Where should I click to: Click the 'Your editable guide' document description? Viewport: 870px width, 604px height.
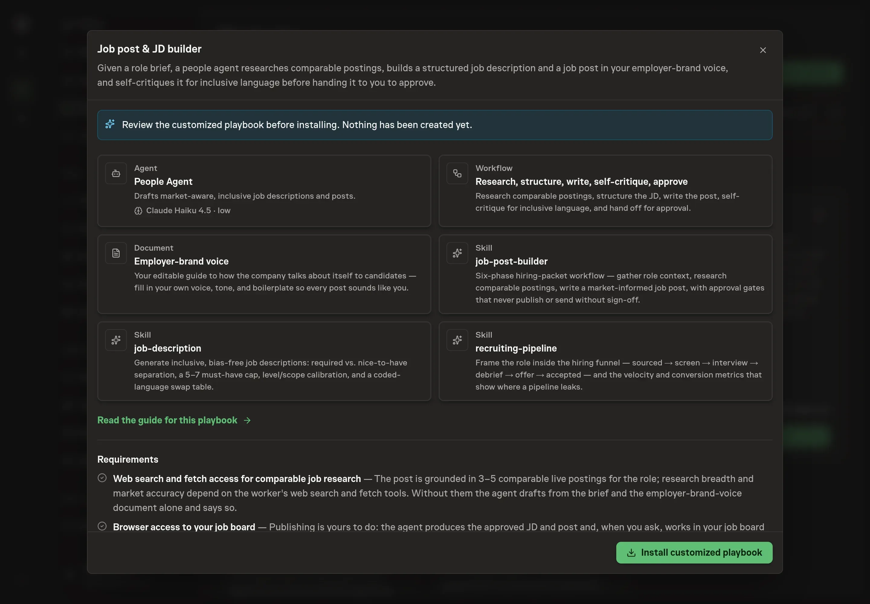point(275,281)
